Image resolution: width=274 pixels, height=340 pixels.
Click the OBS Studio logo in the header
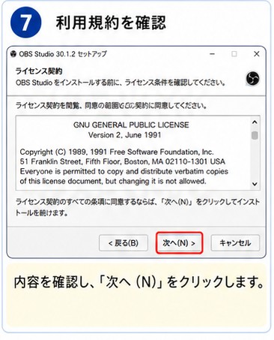252,78
